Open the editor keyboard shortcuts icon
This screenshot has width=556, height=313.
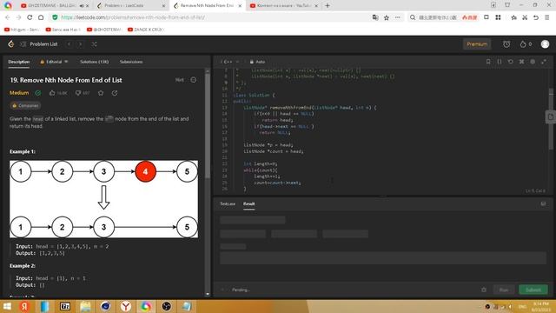pos(521,62)
